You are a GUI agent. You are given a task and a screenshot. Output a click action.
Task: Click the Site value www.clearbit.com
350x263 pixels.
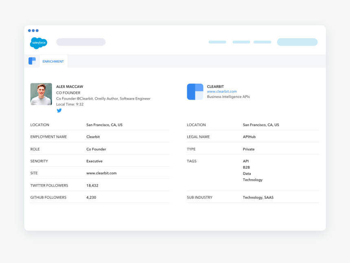[102, 173]
